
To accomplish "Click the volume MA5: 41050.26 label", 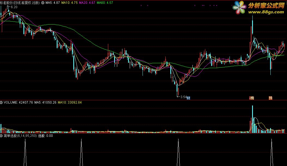I will click(45, 102).
